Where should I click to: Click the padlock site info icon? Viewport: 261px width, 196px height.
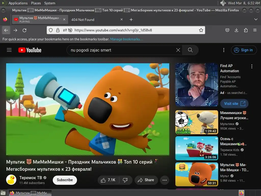(58, 30)
